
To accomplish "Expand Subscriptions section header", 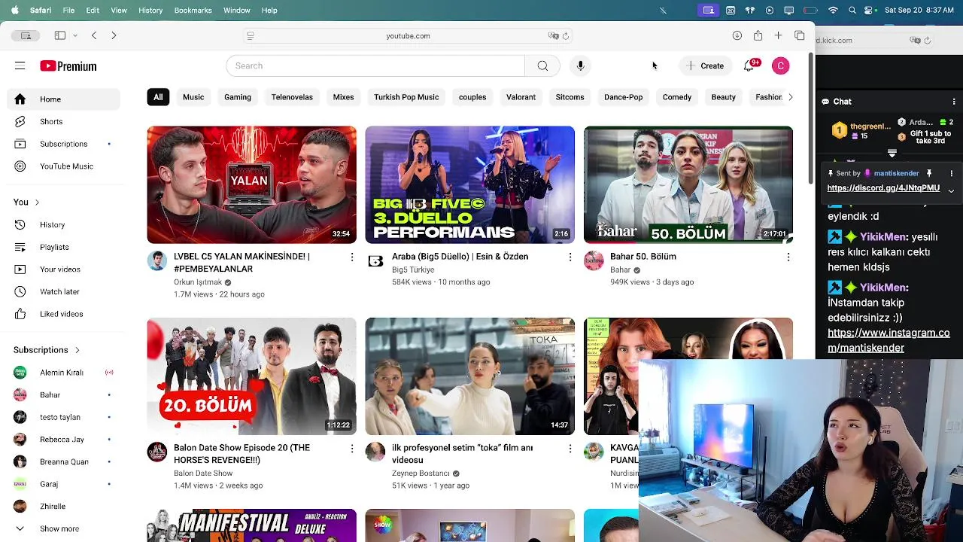I will [x=47, y=350].
